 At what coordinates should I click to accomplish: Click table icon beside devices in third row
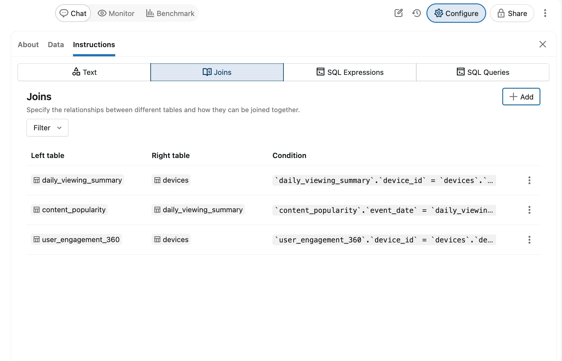[157, 239]
